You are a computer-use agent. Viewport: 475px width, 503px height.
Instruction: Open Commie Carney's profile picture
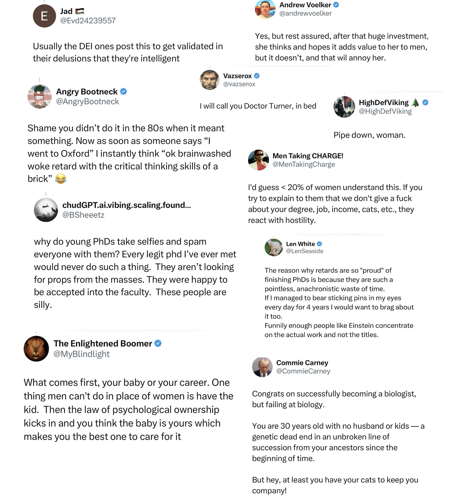[262, 367]
